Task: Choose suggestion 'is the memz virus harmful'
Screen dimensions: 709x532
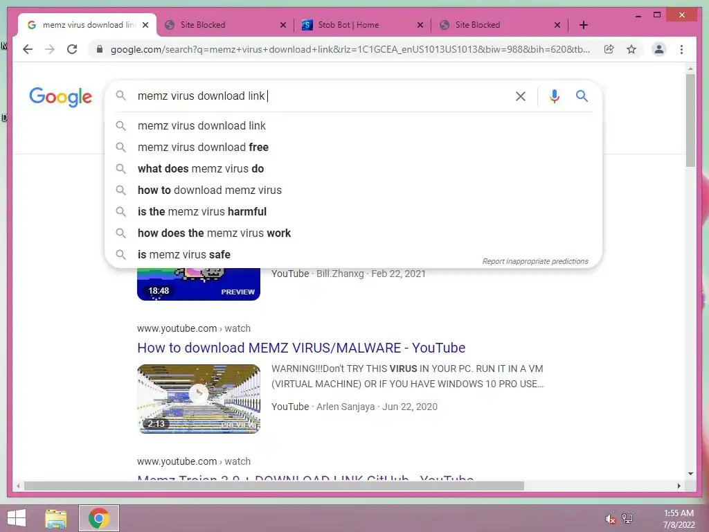Action: pos(353,212)
